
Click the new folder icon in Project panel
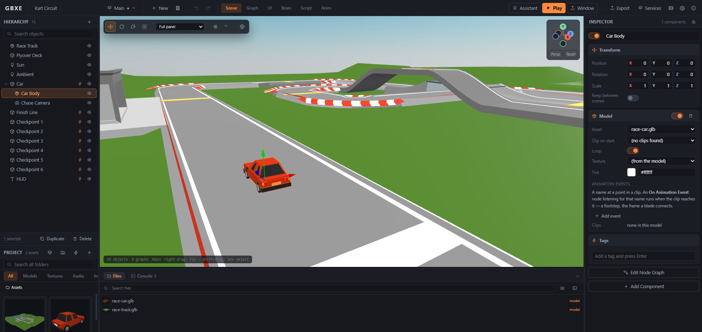point(63,253)
